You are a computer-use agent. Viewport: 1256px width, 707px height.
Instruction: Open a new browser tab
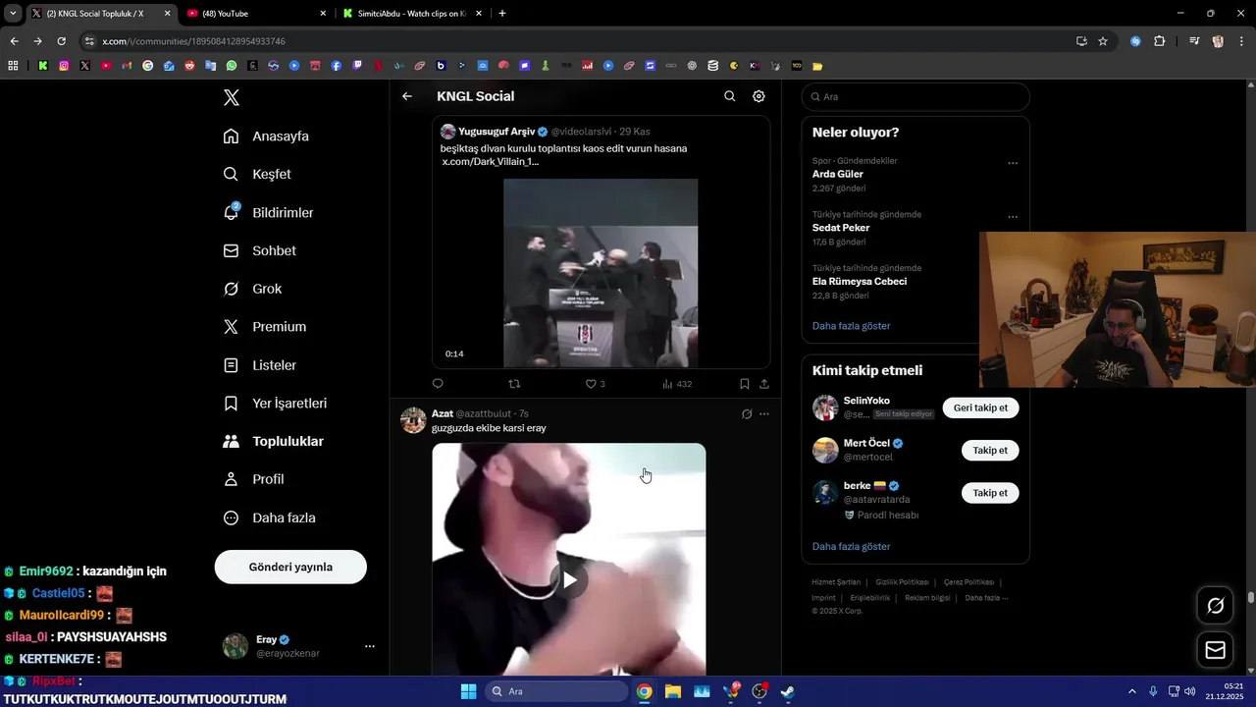(502, 14)
